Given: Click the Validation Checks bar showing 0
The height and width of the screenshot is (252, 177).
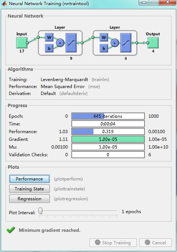Looking at the screenshot, I should pyautogui.click(x=108, y=154).
